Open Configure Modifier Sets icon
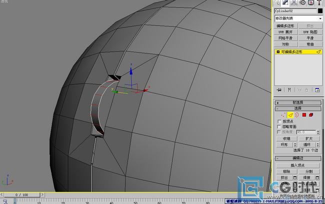 coord(317,90)
